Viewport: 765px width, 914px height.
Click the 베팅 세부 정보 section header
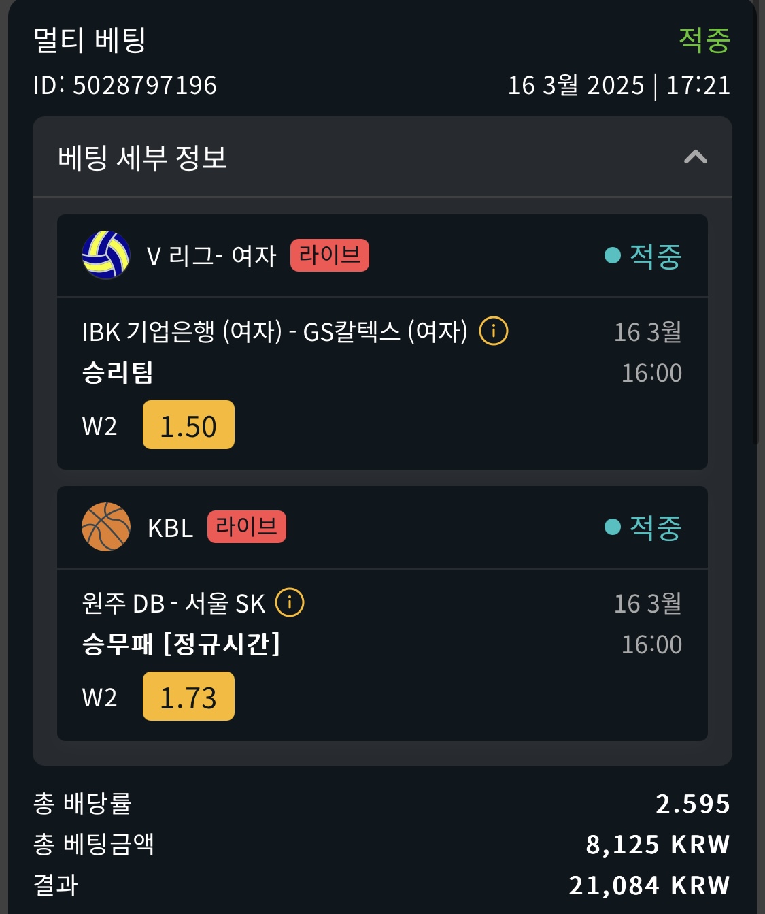143,158
